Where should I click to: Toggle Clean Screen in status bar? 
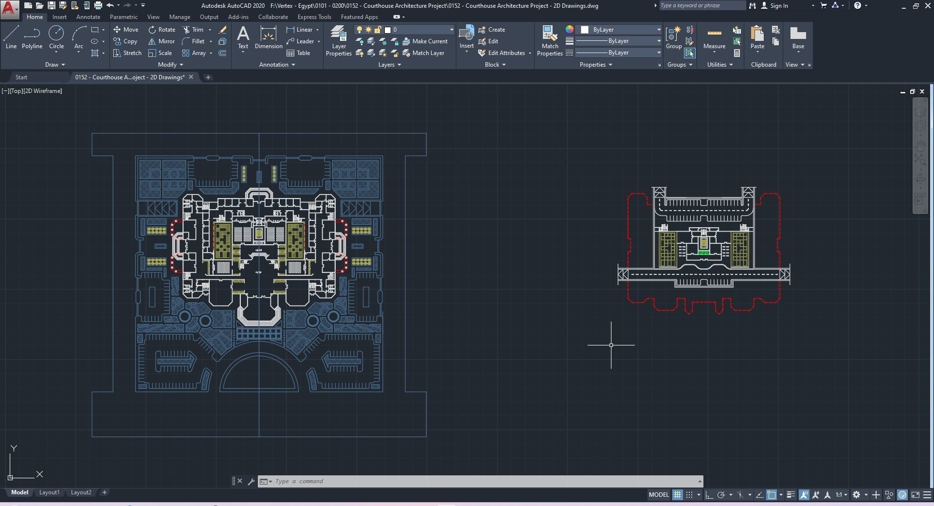click(x=916, y=495)
